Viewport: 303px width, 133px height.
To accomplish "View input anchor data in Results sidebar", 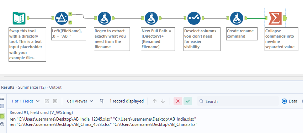I will click(x=2, y=106).
